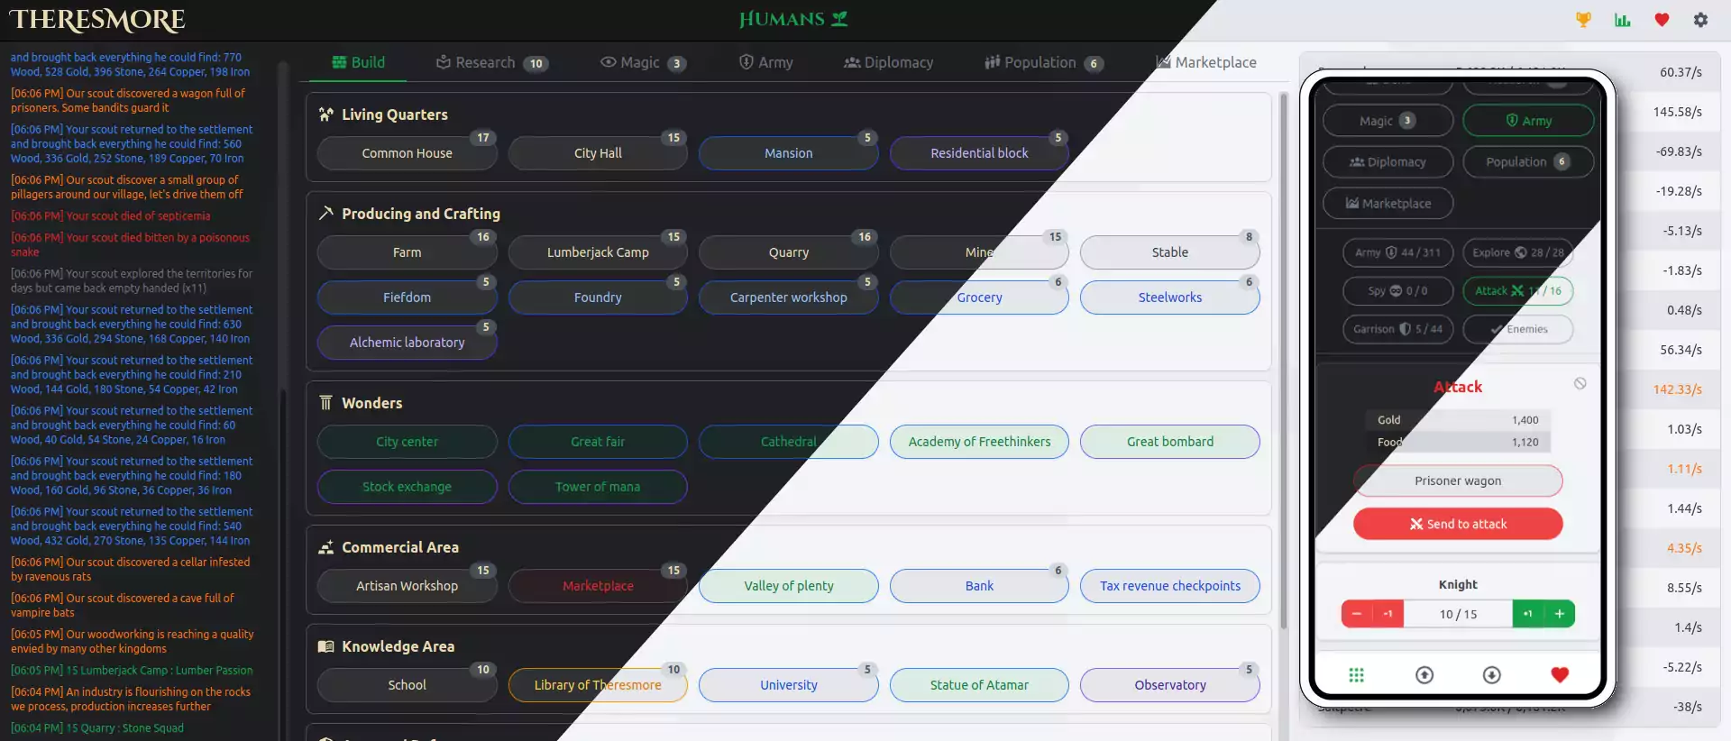Select the Attack sub-tab in phone view

[x=1518, y=291]
